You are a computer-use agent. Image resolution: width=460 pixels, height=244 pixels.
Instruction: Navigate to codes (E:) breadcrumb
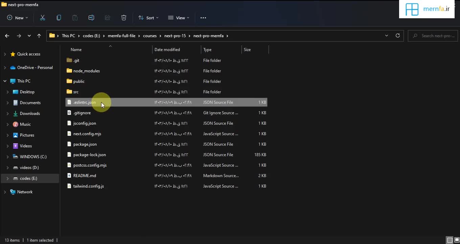[x=91, y=36]
